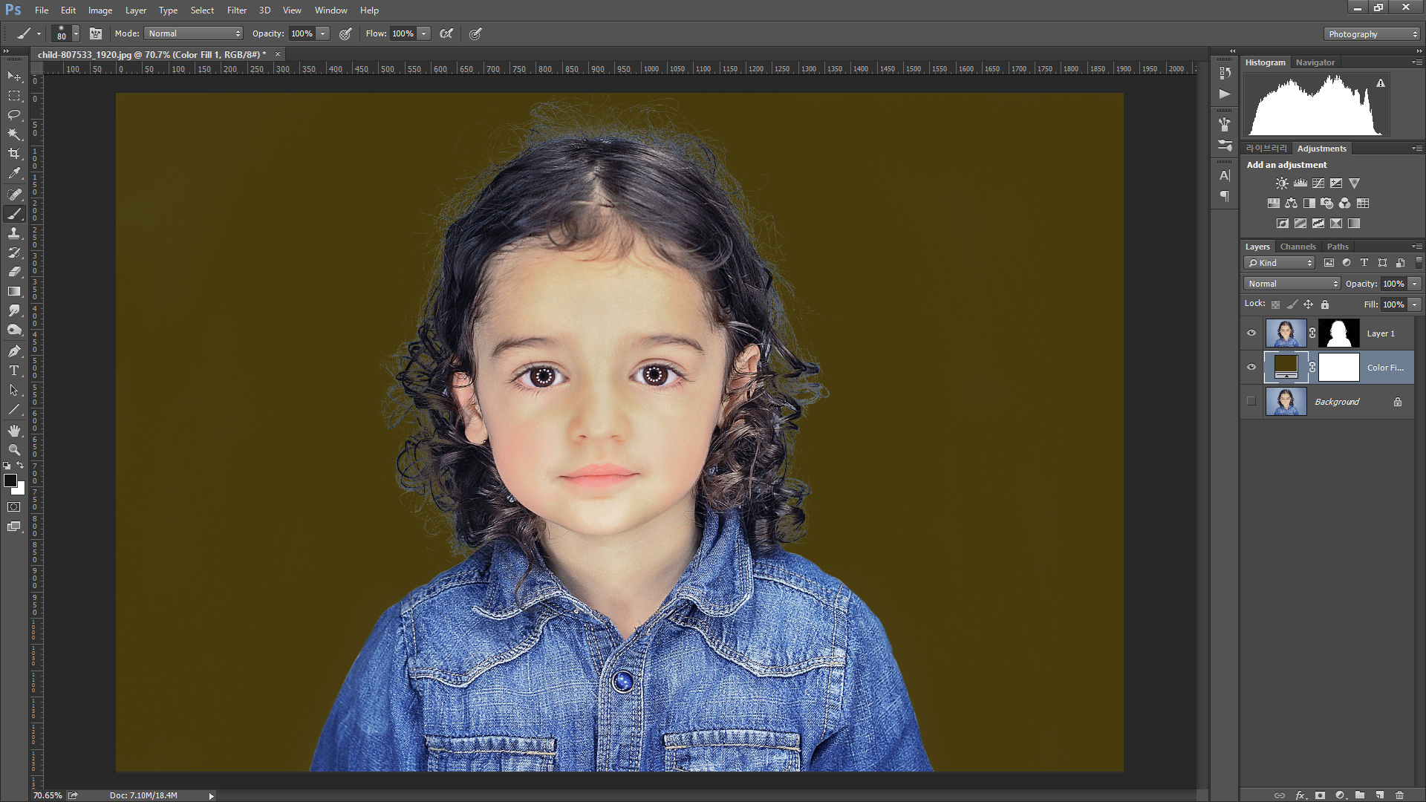The width and height of the screenshot is (1426, 802).
Task: Select the Crop tool
Action: 14,154
